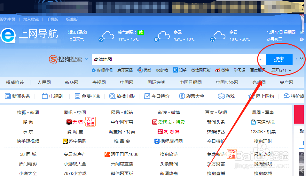
Task: Click the 聚划算 聚 icon
Action: point(160,132)
